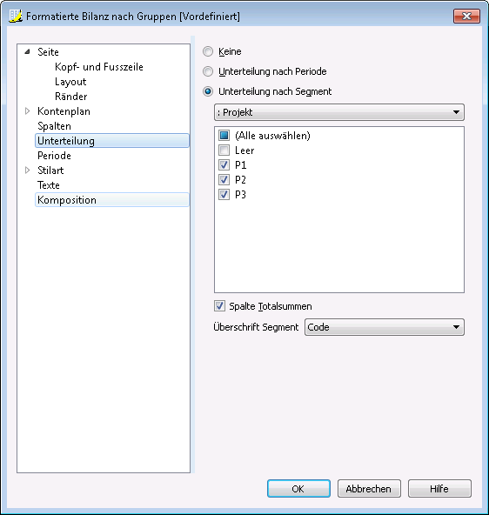489x515 pixels.
Task: Expand the Stilart tree node
Action: [x=28, y=171]
